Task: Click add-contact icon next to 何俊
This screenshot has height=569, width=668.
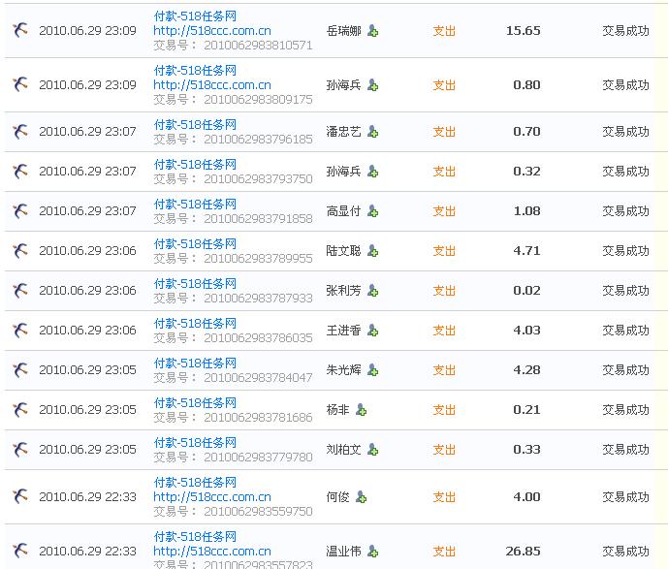Action: 362,497
